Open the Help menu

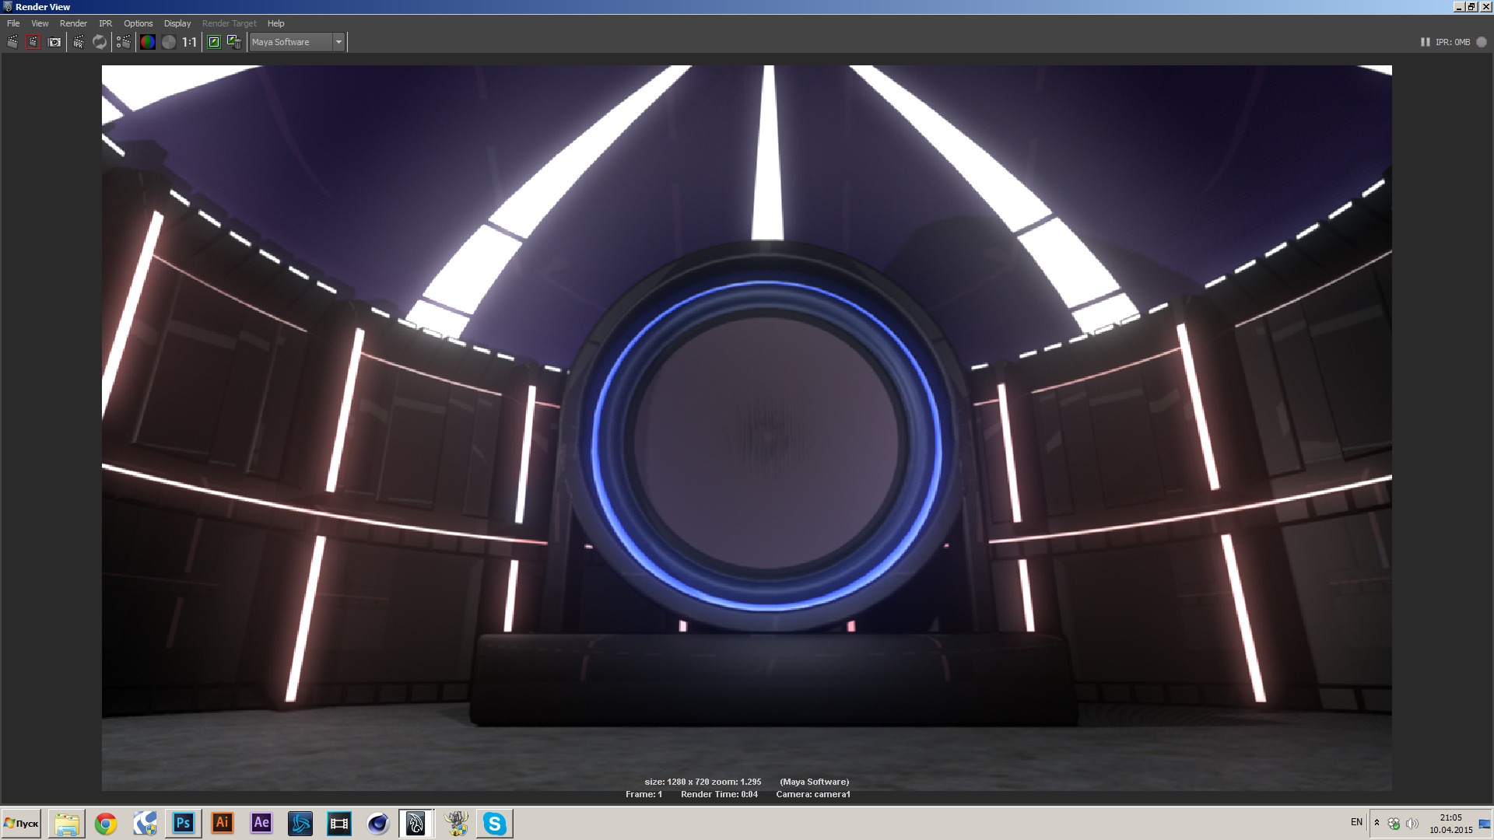tap(275, 23)
